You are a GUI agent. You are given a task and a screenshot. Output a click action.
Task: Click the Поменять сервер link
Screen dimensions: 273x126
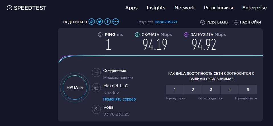pyautogui.click(x=119, y=99)
